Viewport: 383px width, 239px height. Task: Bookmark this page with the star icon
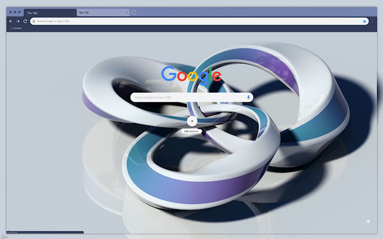coord(364,22)
